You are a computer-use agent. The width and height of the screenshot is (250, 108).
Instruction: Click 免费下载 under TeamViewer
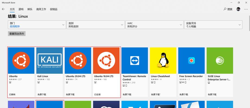(x=127, y=94)
